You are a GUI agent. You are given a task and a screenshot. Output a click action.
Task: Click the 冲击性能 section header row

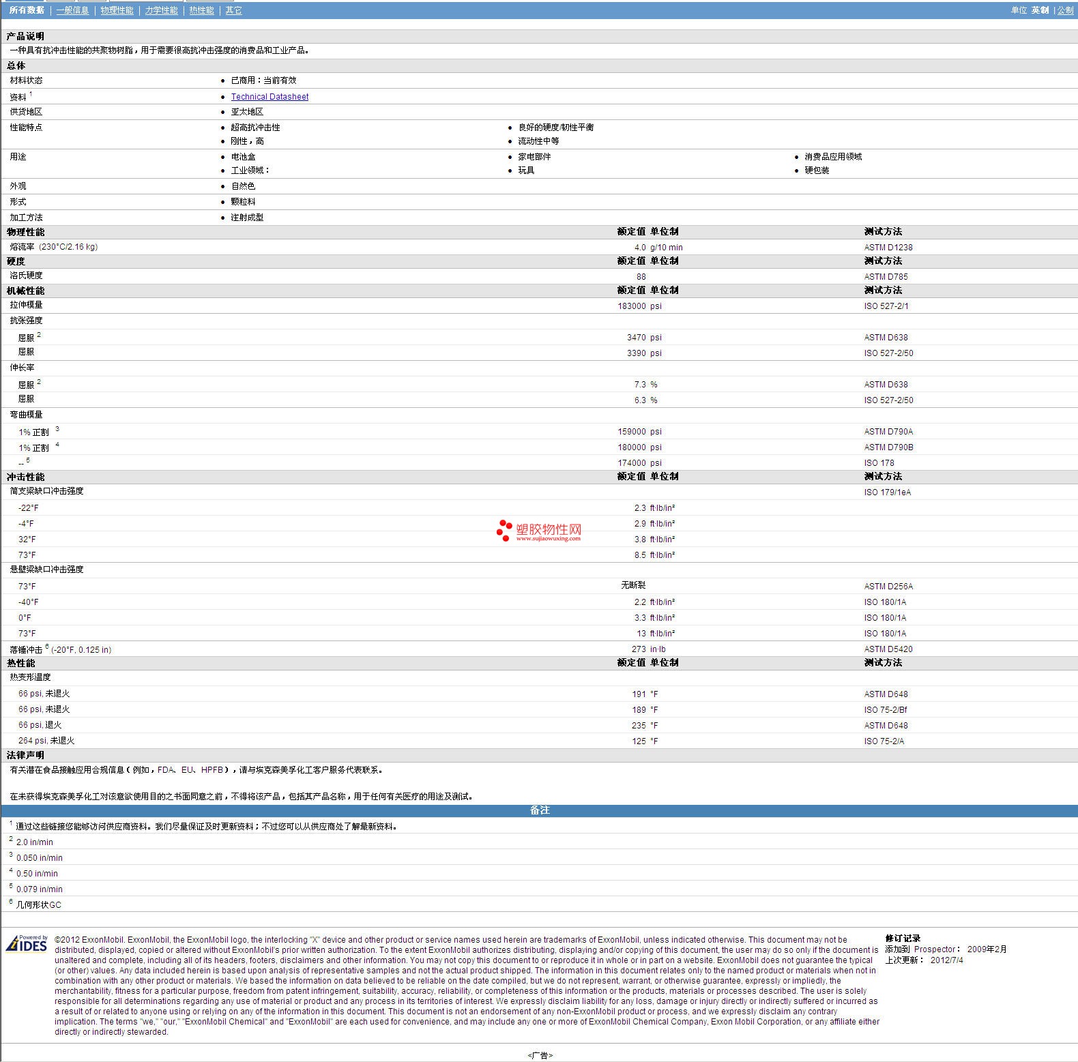coord(25,477)
